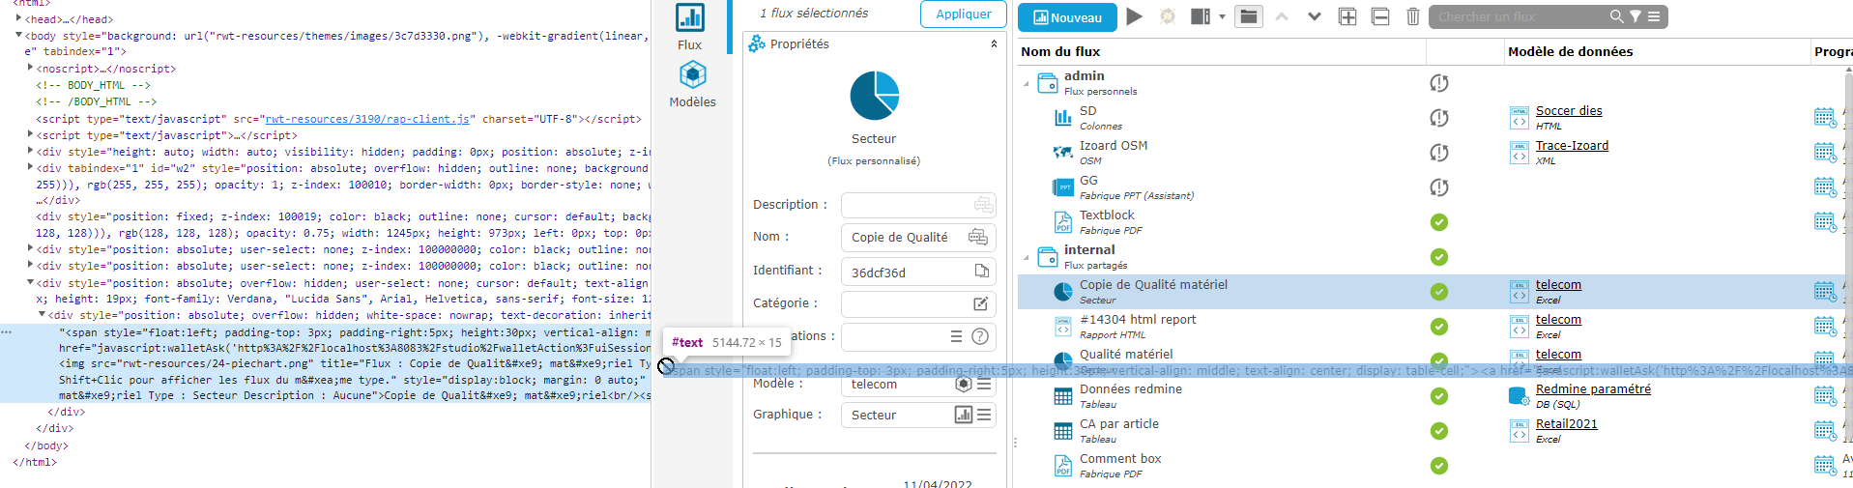This screenshot has height=488, width=1853.
Task: Click the Appliquer button
Action: click(963, 14)
